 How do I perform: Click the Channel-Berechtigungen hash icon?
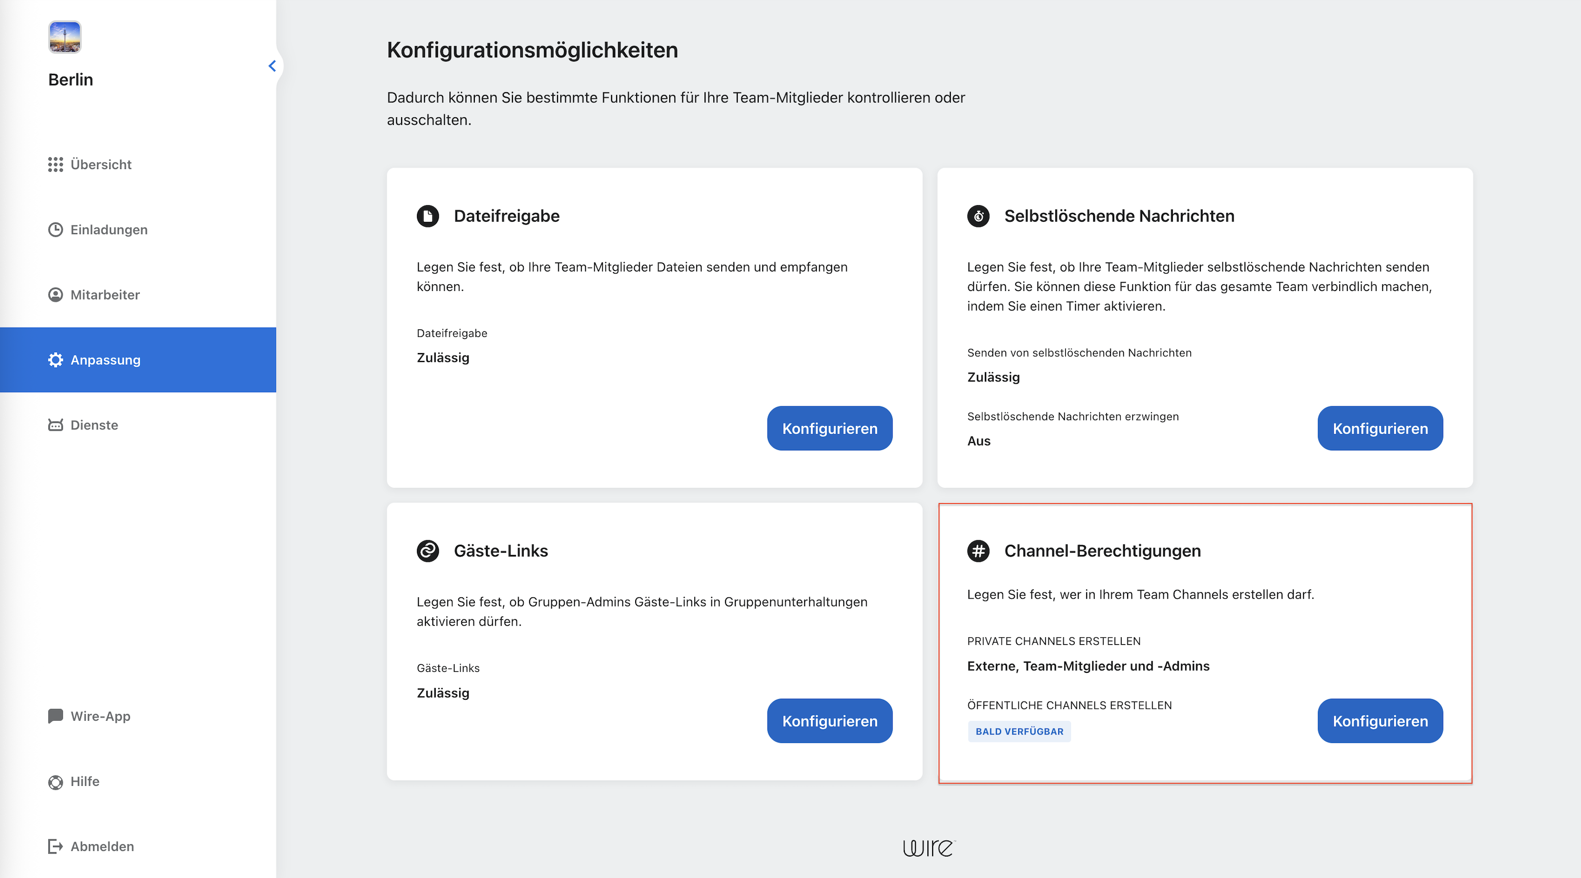(978, 551)
